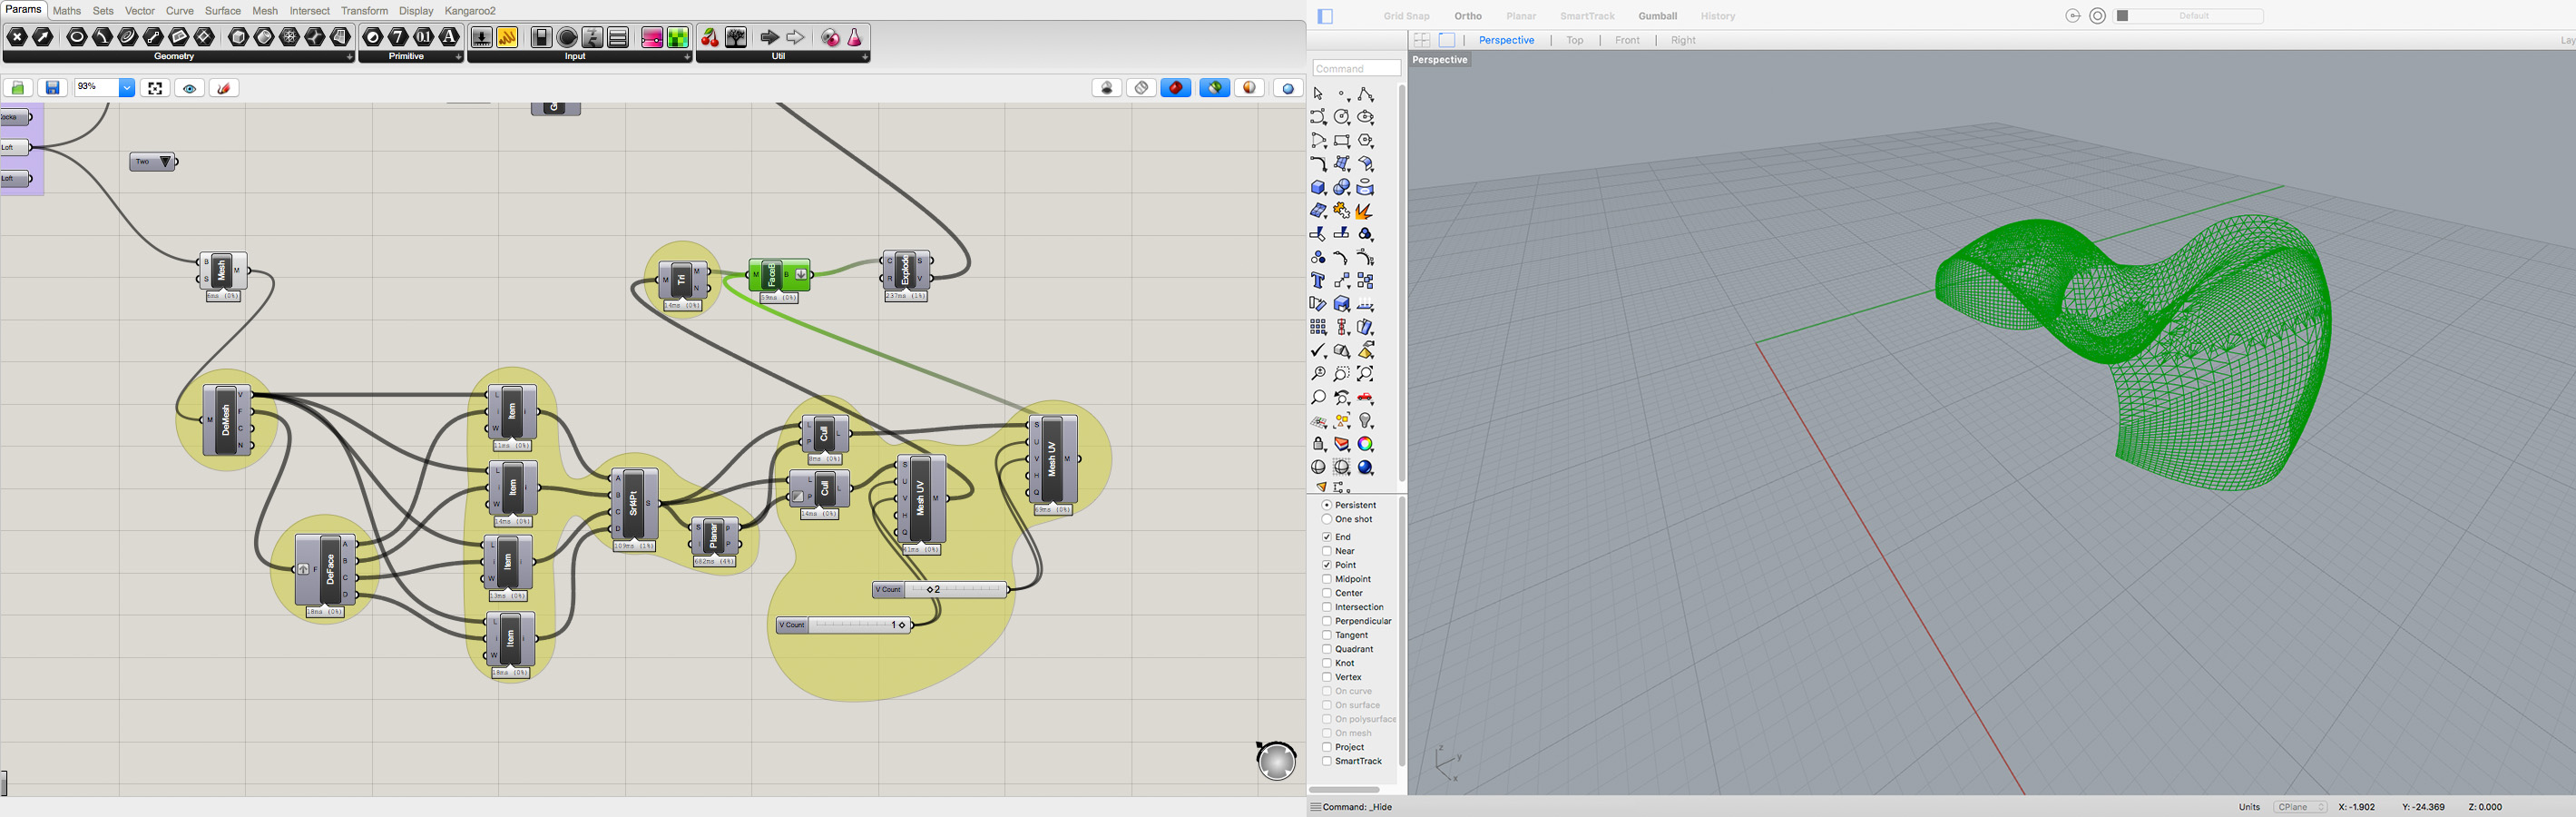Click Rhino's Lock padlock icon
Screen dimensions: 2576x817
point(1318,444)
